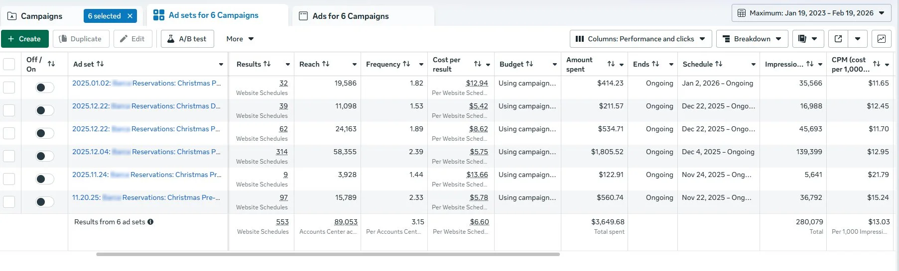
Task: Check the checkbox for 2025.12.04 ad set
Action: 9,156
